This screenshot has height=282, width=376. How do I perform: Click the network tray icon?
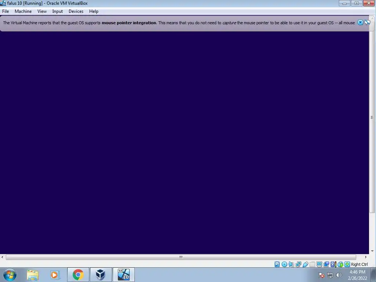tap(330, 275)
